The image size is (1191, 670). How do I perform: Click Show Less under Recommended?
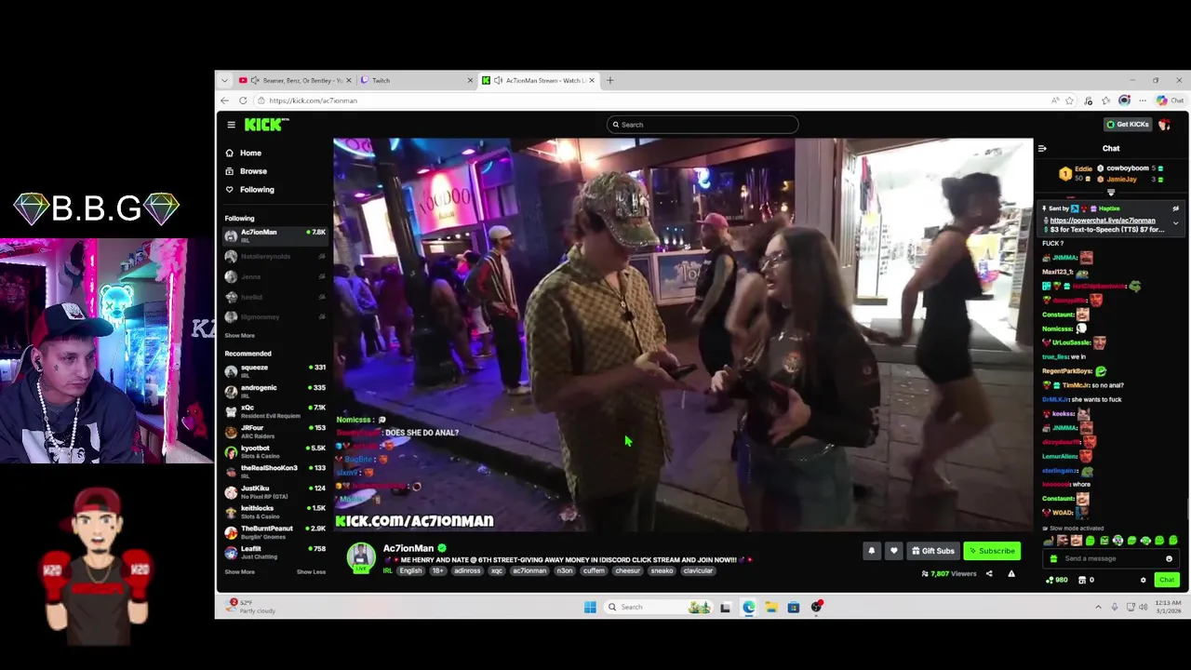311,572
